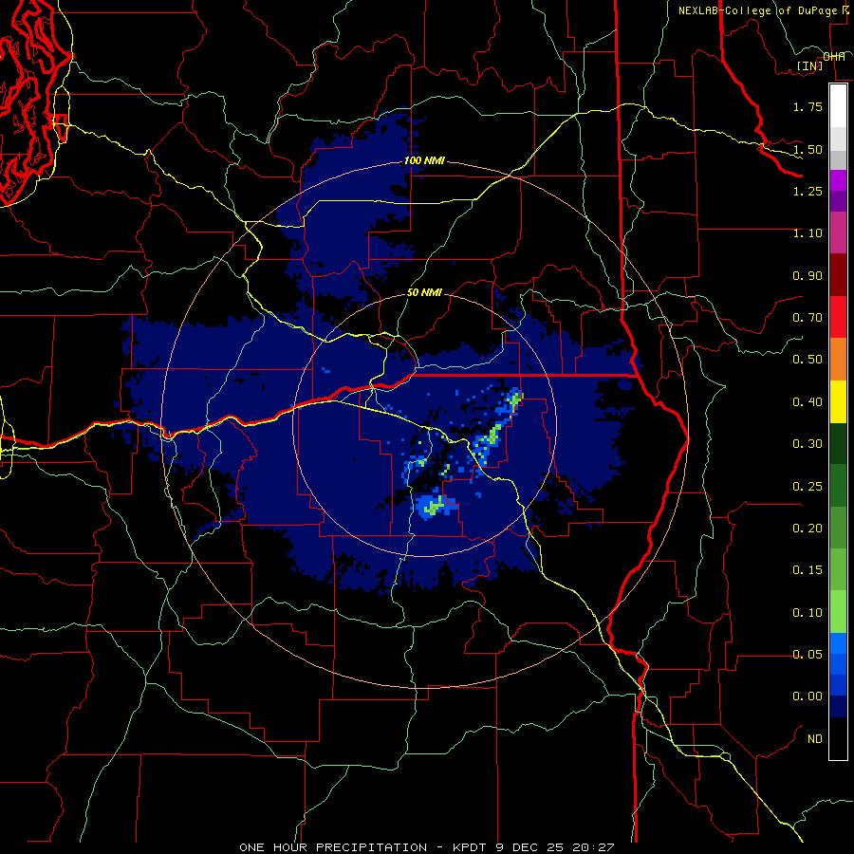The image size is (854, 854).
Task: Click the 1.10 legend value
Action: tap(808, 233)
